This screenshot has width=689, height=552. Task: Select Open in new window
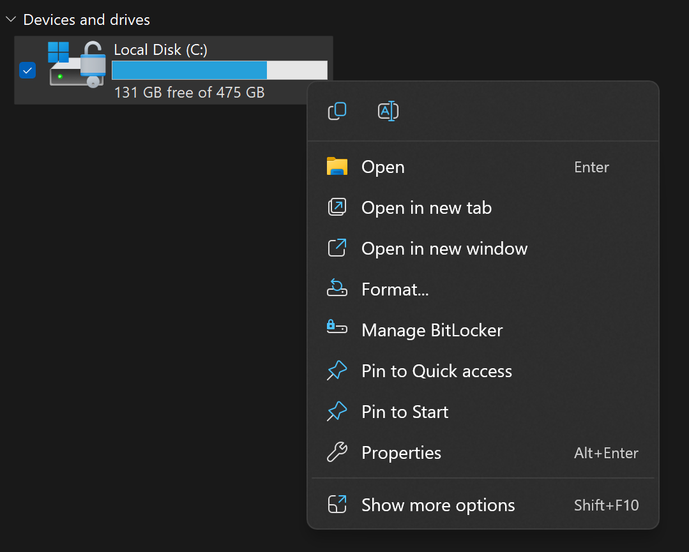(444, 248)
